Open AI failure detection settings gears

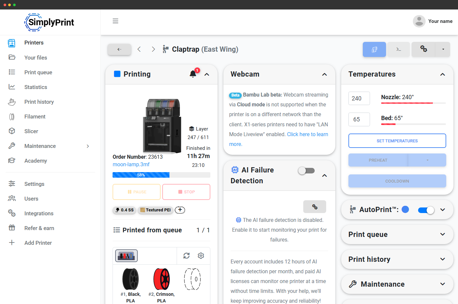(x=315, y=207)
